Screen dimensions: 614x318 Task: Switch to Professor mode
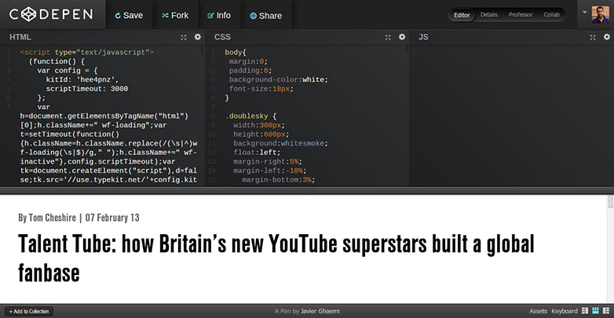521,15
